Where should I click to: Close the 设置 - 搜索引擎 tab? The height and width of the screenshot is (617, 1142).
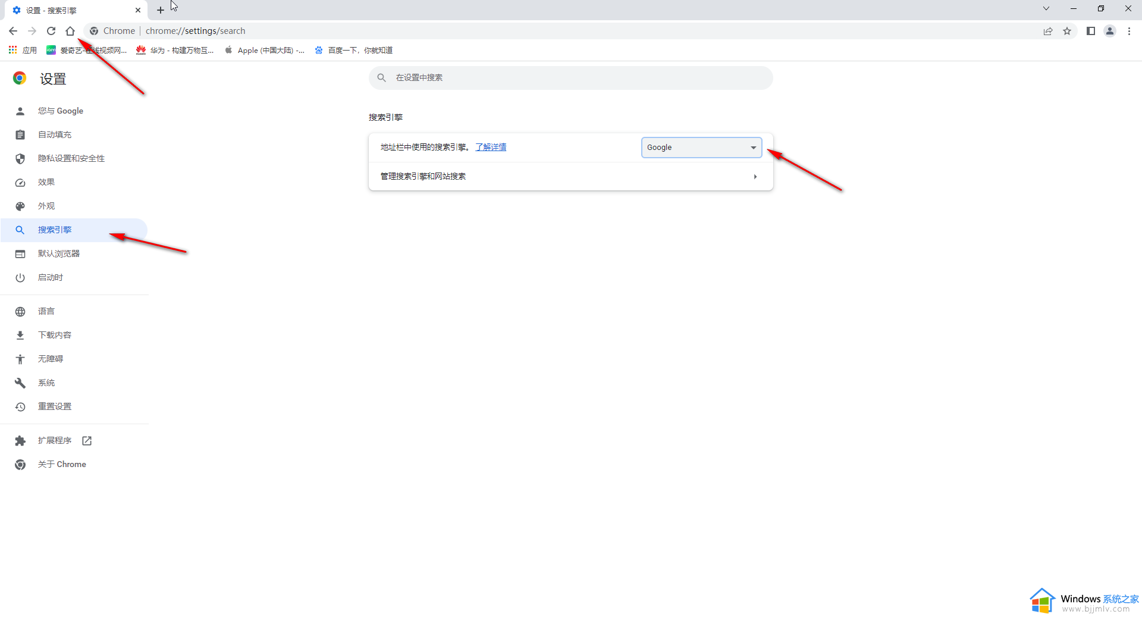tap(138, 10)
